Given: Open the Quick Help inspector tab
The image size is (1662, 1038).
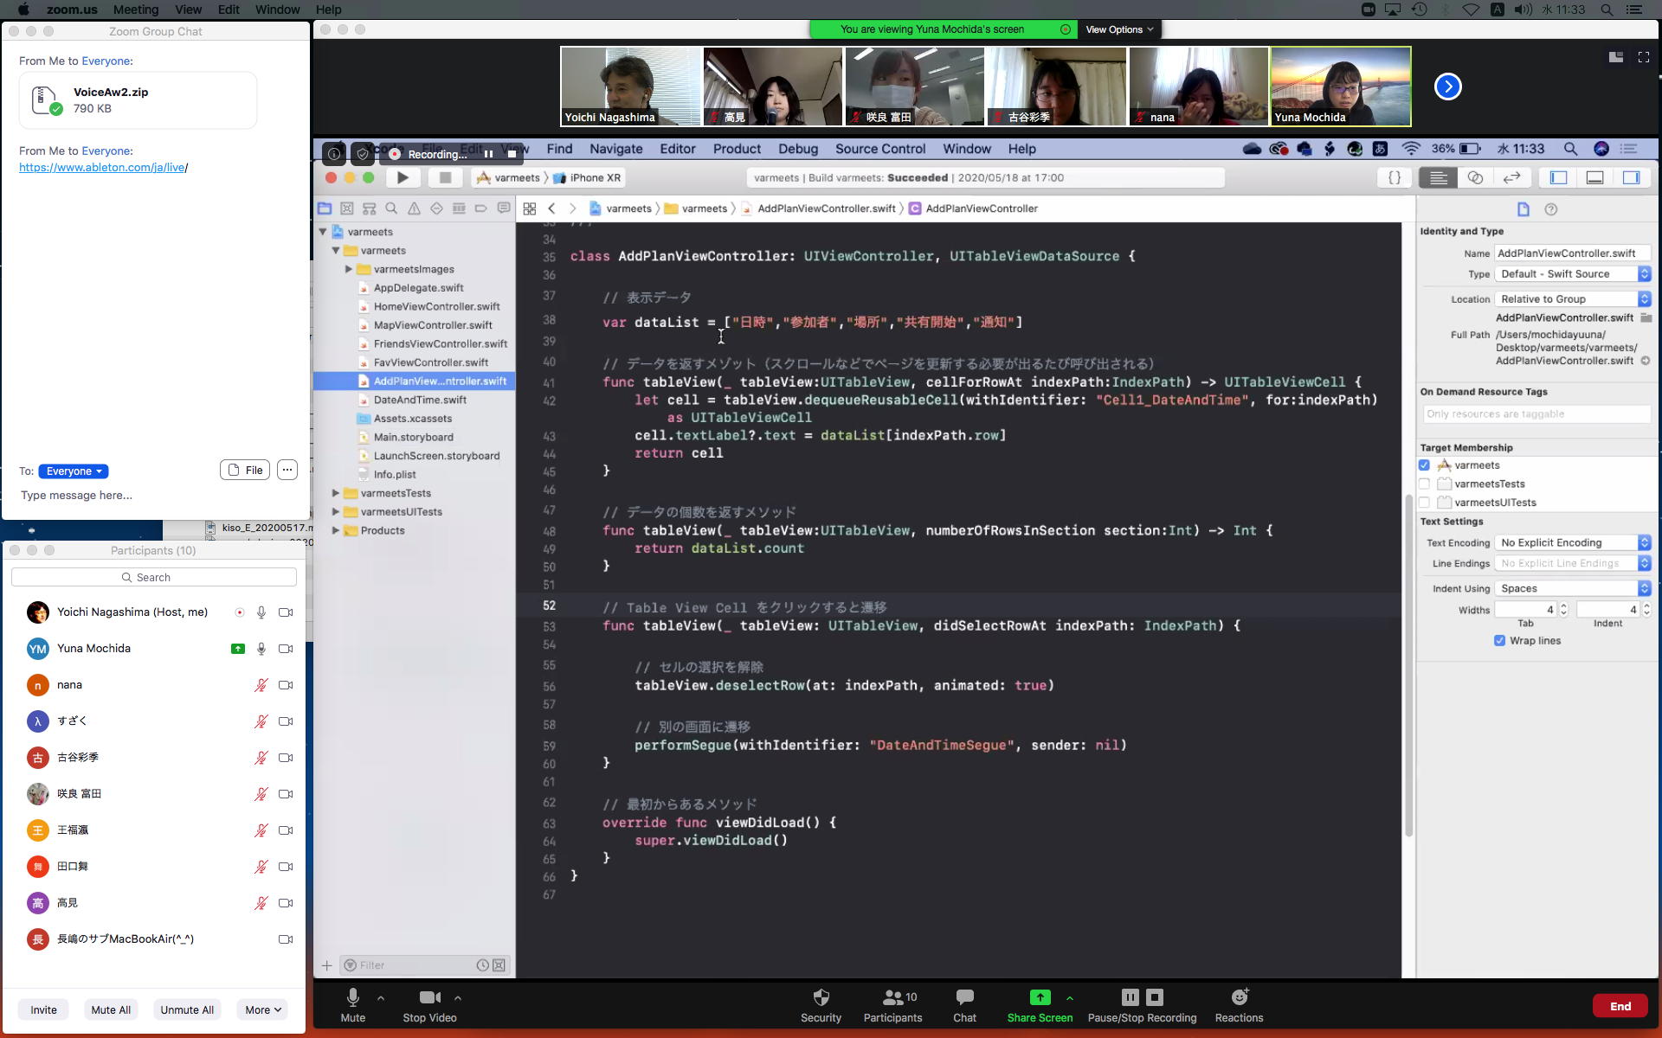Looking at the screenshot, I should pos(1550,209).
